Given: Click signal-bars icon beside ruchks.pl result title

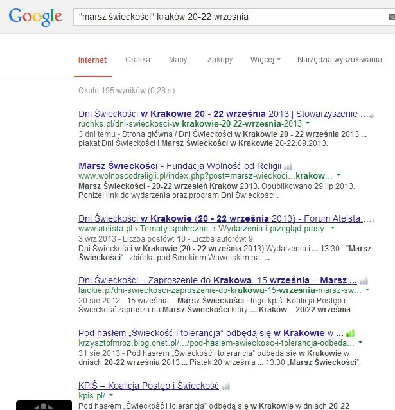Looking at the screenshot, I should point(373,115).
